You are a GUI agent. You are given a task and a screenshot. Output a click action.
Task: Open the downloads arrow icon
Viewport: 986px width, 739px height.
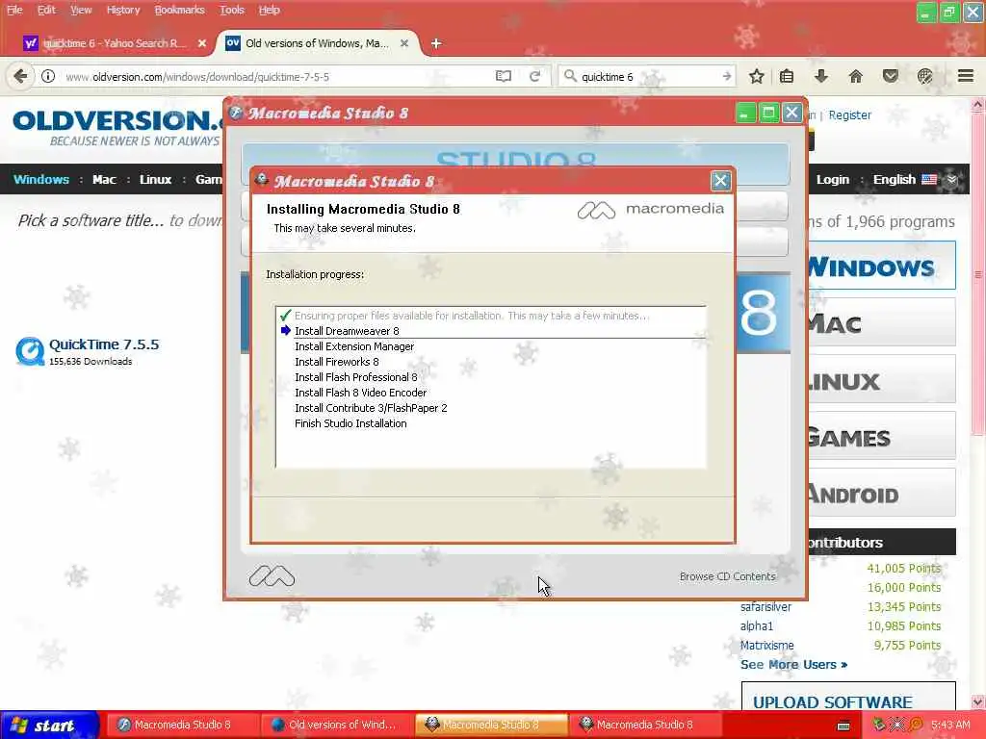click(x=820, y=76)
